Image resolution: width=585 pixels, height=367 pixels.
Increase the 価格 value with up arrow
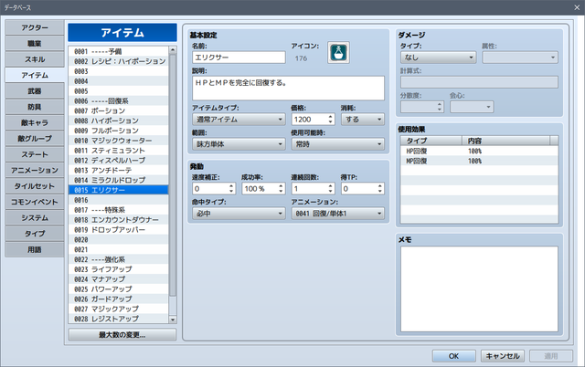[x=330, y=117]
